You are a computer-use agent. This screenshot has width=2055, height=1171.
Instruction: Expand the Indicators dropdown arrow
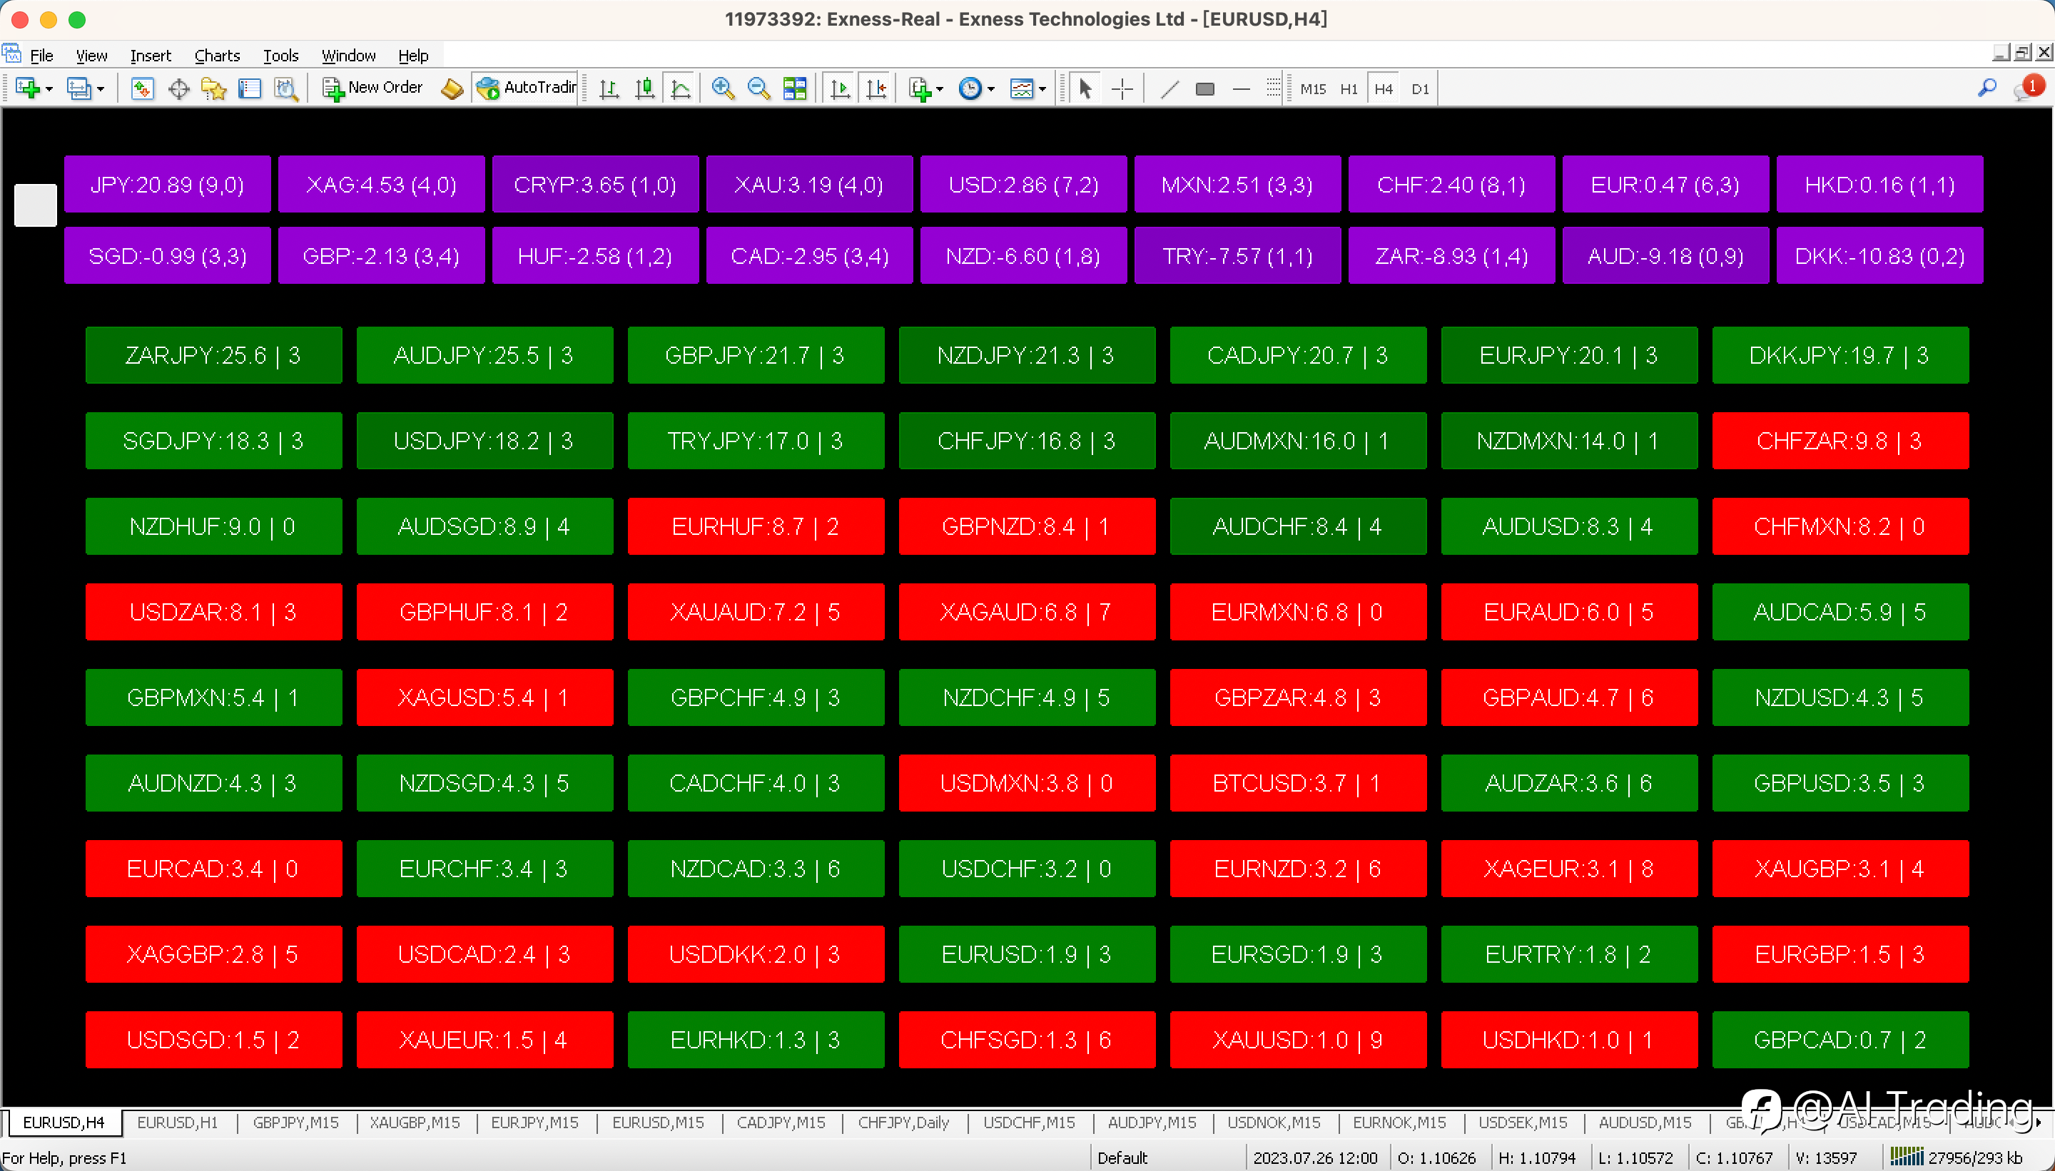(x=940, y=89)
